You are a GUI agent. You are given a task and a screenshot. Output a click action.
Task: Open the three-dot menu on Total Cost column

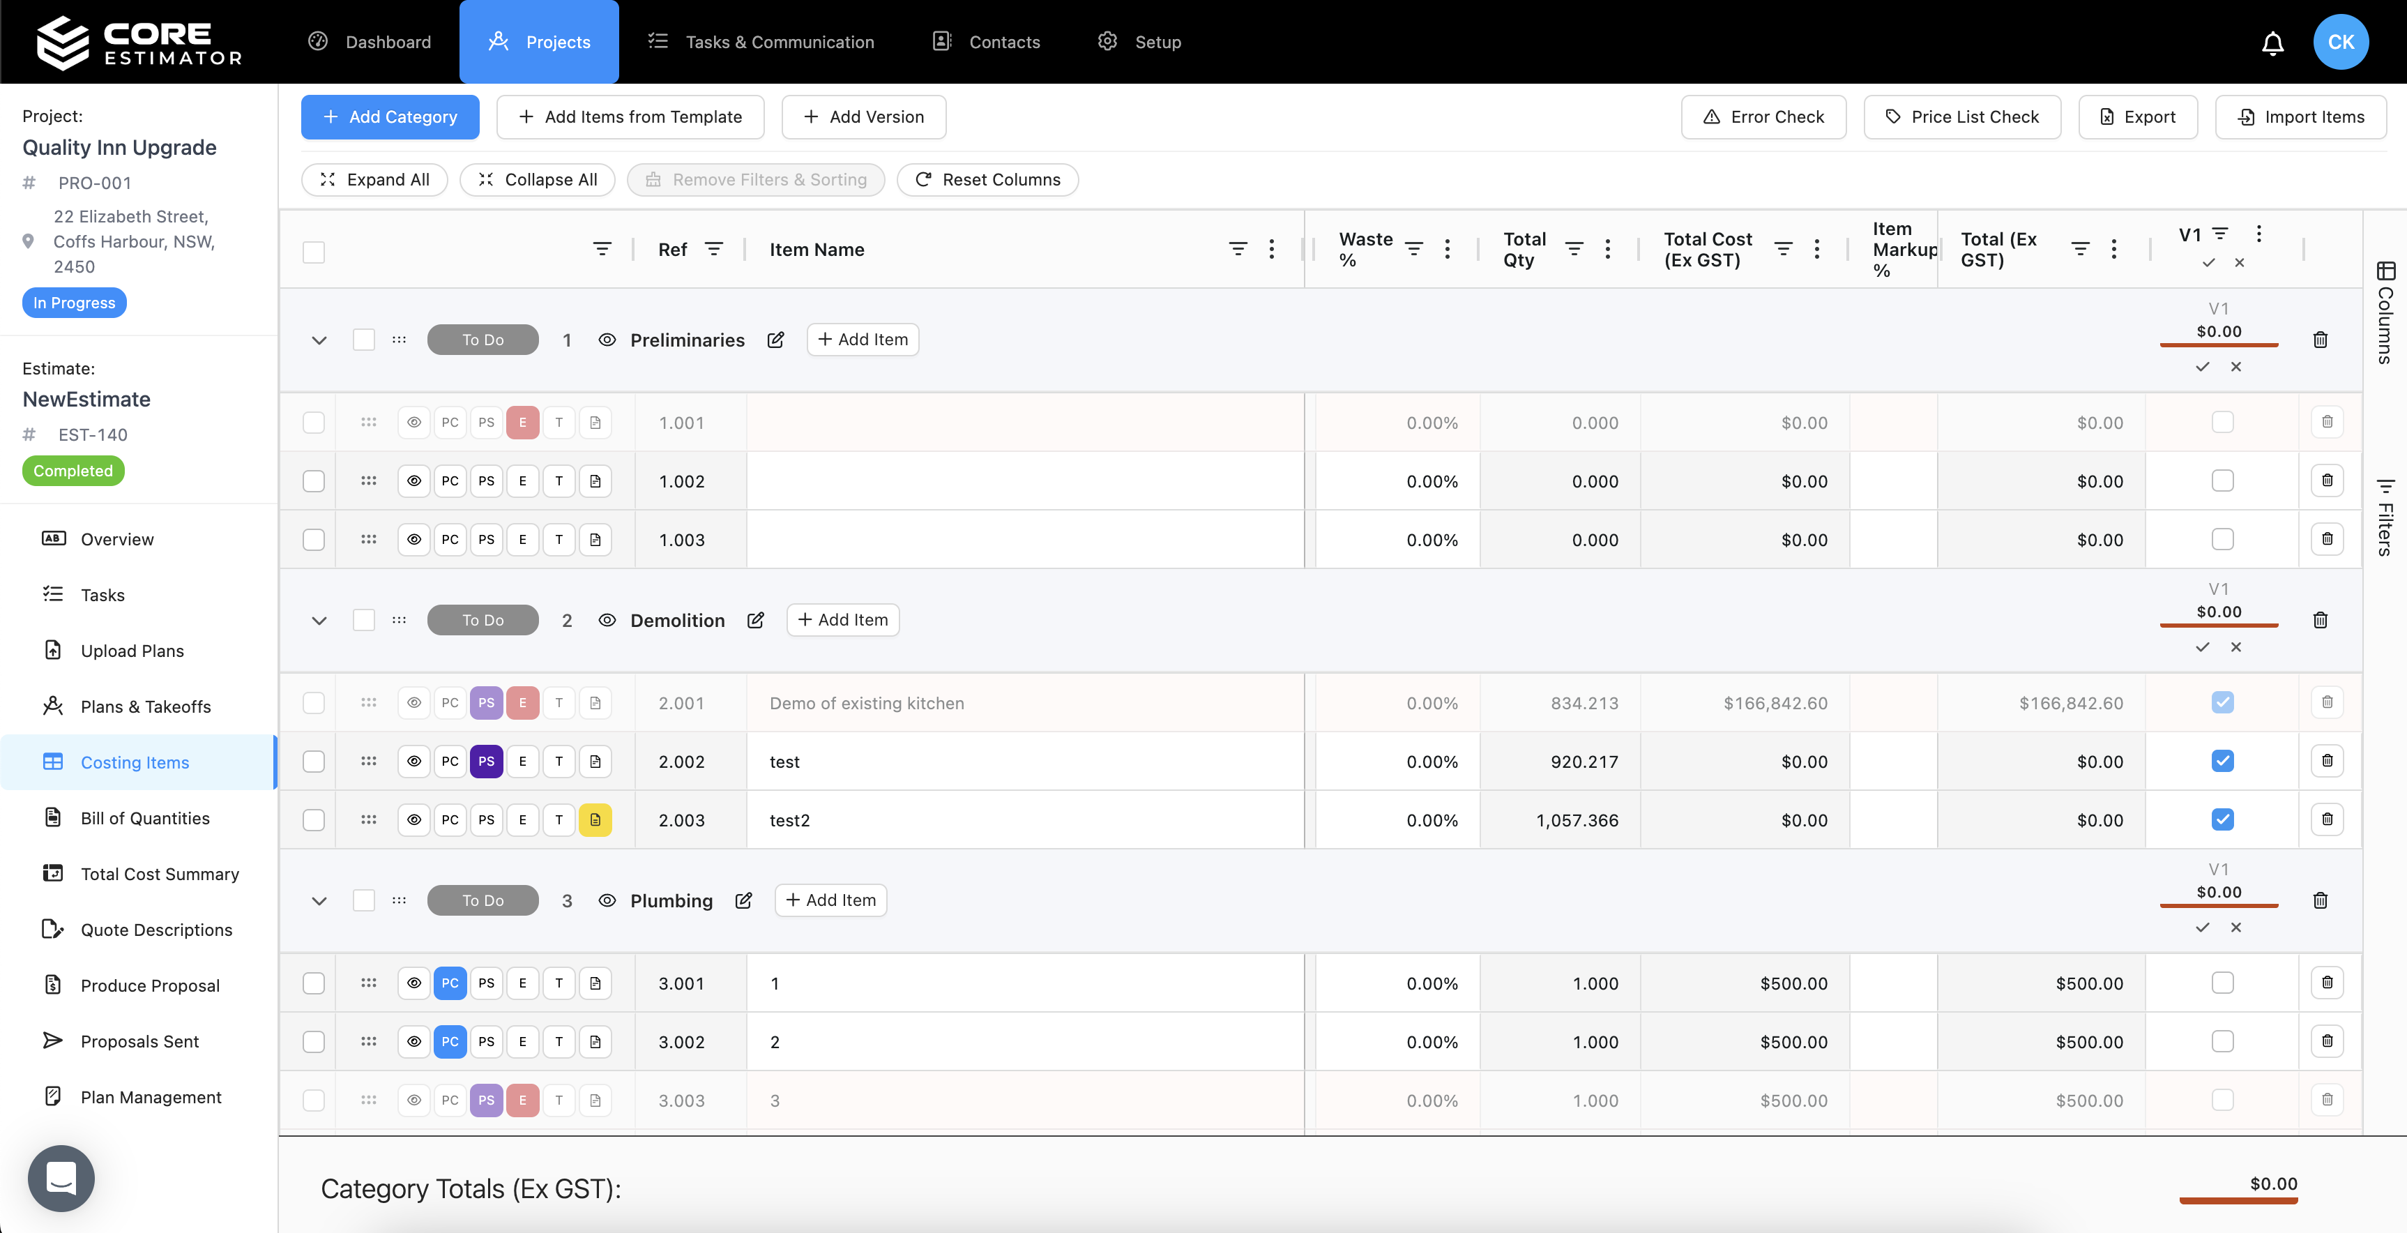(1816, 249)
